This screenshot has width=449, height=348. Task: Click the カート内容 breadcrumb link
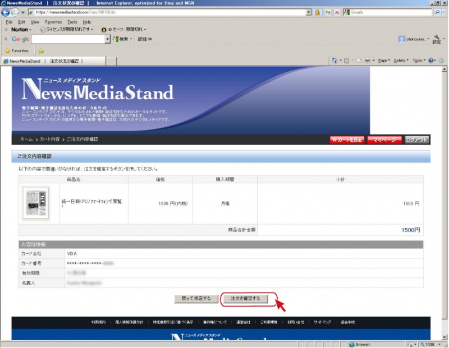point(50,140)
